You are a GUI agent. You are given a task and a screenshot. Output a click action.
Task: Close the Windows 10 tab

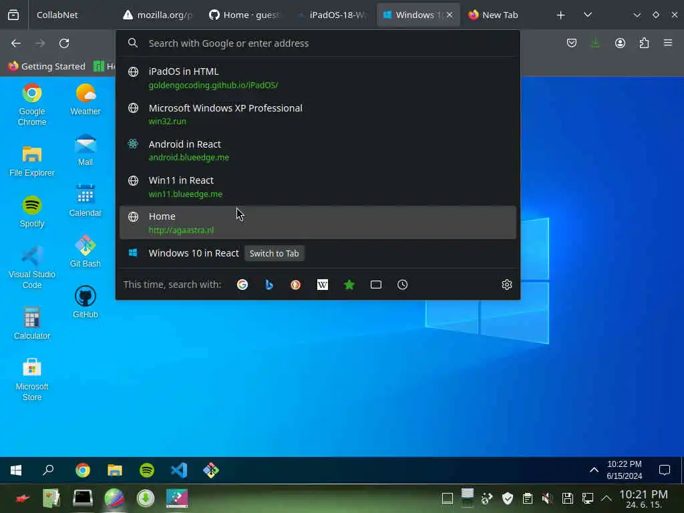[450, 15]
